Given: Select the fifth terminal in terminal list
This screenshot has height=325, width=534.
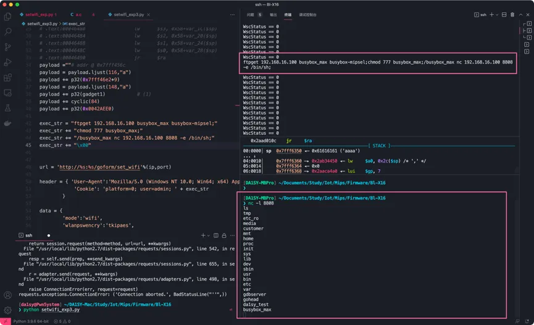Looking at the screenshot, I should pyautogui.click(x=527, y=51).
